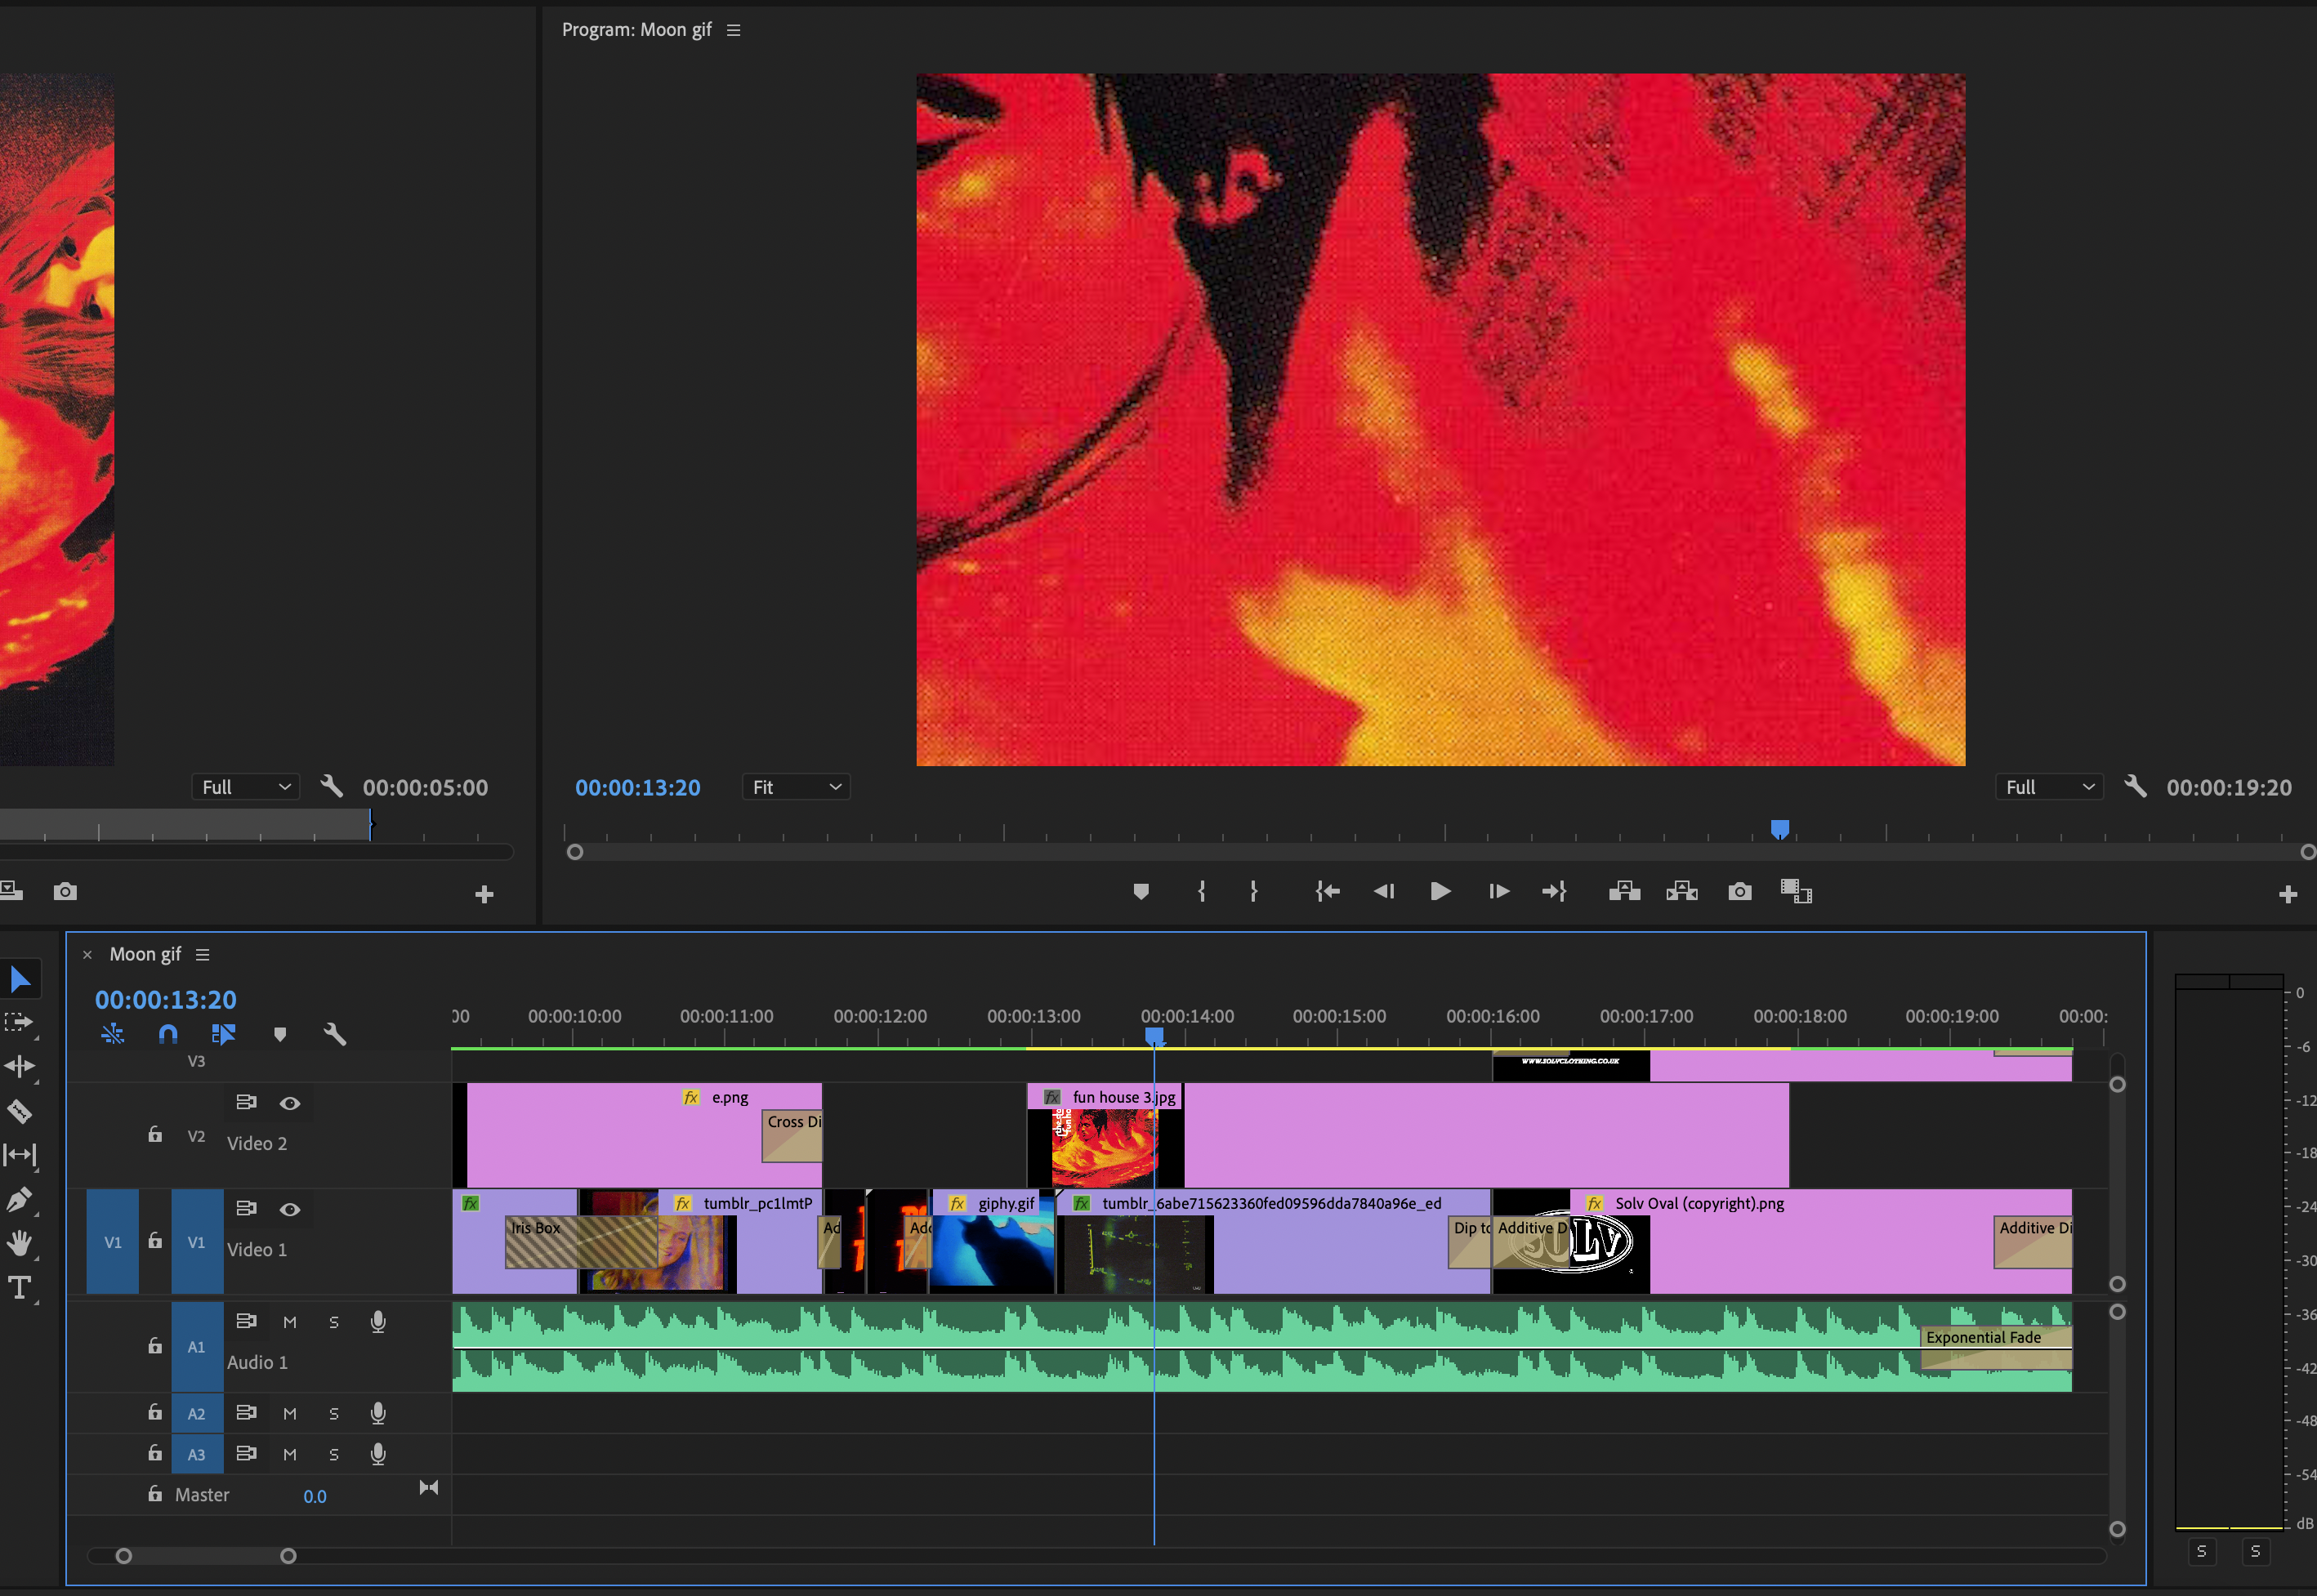Hide Video 2 track output eye
The height and width of the screenshot is (1596, 2317).
coord(290,1103)
